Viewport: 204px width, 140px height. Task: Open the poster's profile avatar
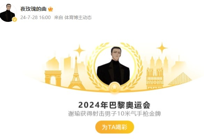[8, 13]
